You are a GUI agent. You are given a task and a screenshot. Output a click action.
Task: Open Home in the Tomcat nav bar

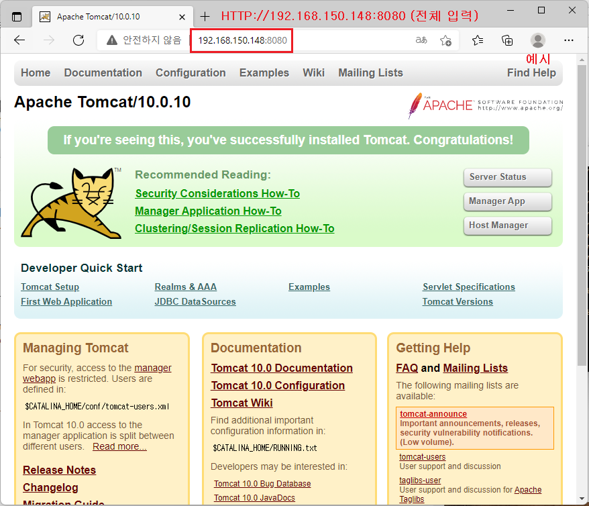(x=36, y=73)
